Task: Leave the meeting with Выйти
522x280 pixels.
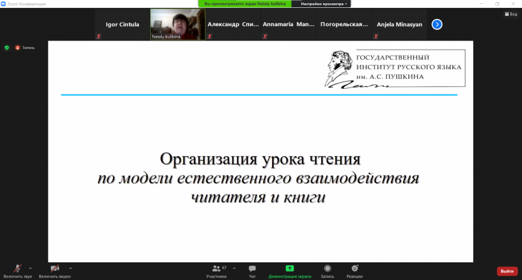Action: pos(507,271)
